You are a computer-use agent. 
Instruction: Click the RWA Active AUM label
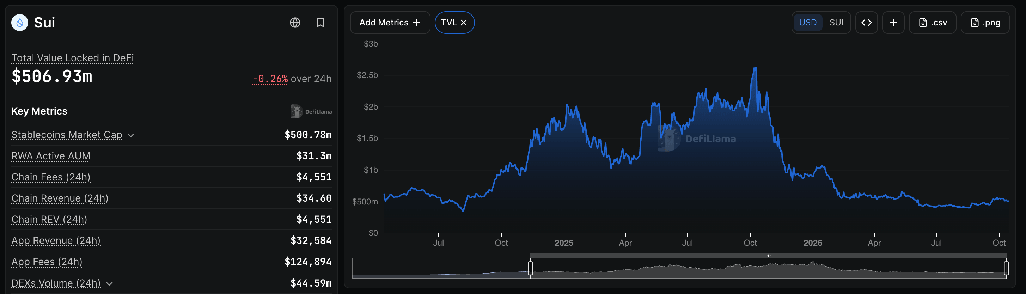[50, 156]
